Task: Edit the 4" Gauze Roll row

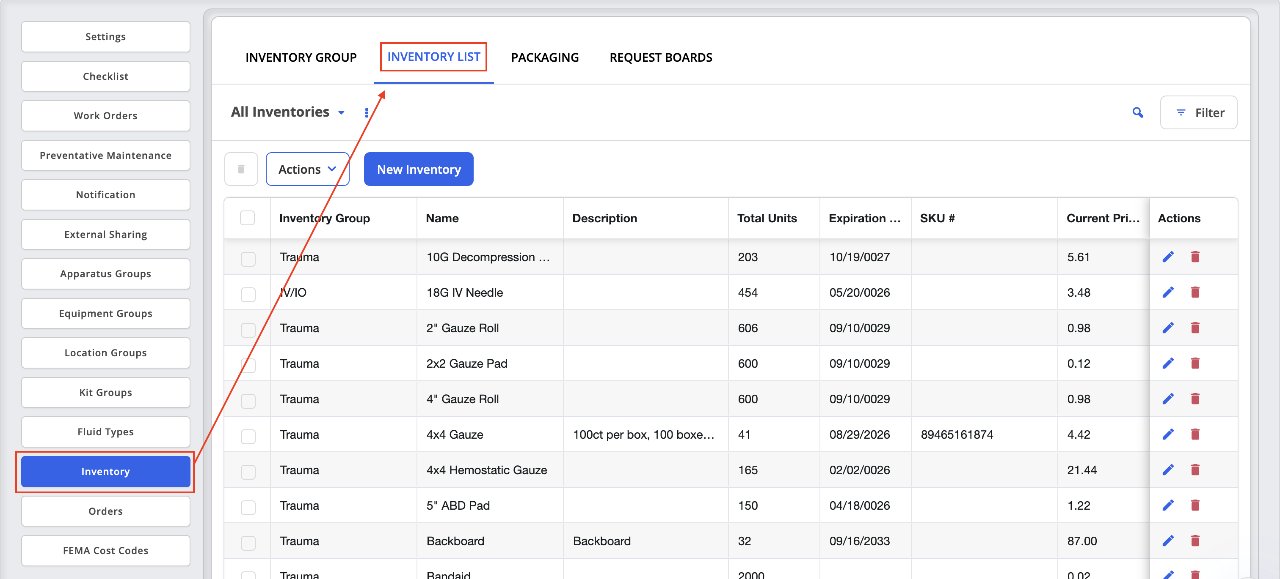Action: click(1168, 399)
